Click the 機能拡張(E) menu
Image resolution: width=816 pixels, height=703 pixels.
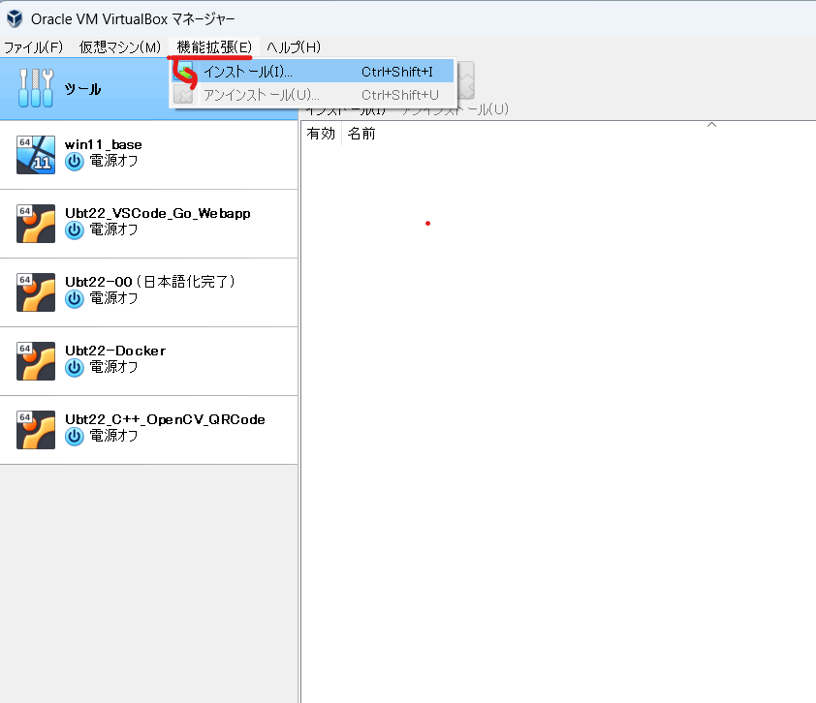coord(214,47)
